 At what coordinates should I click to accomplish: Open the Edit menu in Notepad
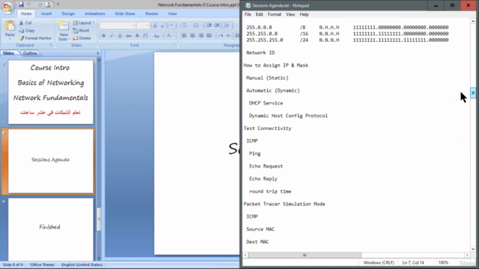coord(259,14)
